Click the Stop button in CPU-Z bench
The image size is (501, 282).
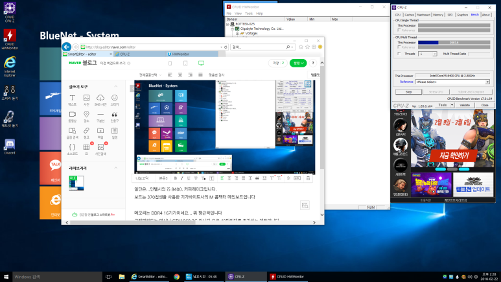tap(408, 92)
